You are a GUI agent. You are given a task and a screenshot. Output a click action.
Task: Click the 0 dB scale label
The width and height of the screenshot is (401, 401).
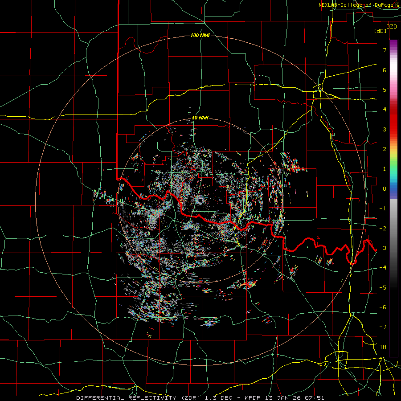(385, 189)
